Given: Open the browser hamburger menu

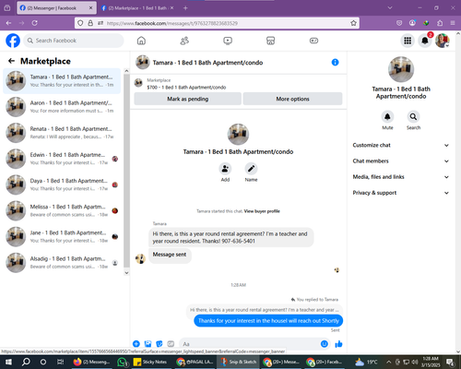Looking at the screenshot, I should pyautogui.click(x=453, y=23).
